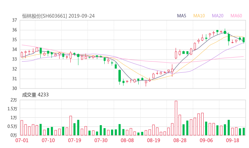Click the 07-19 date label
This screenshot has width=249, height=148.
(74, 140)
